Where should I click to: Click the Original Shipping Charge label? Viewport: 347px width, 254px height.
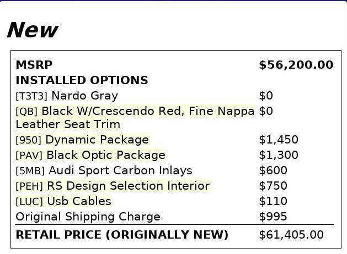(x=88, y=217)
